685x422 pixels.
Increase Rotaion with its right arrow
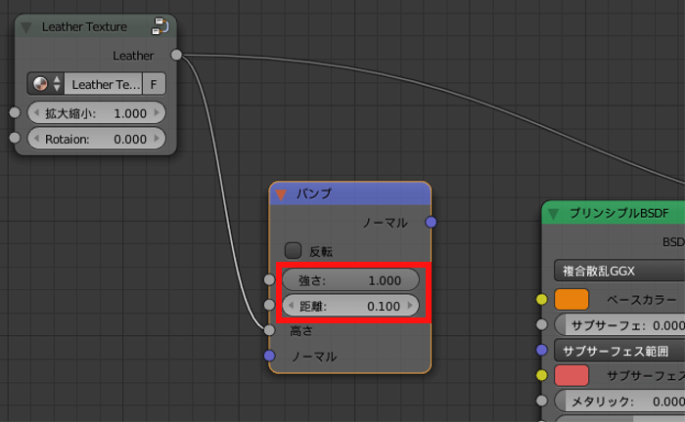click(x=157, y=139)
